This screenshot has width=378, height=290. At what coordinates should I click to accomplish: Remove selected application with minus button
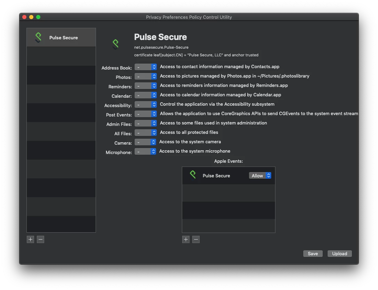(40, 239)
